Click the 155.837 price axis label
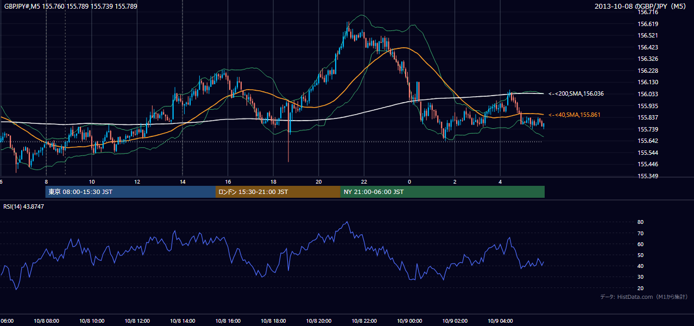Screen dimensions: 694x326 (648, 117)
